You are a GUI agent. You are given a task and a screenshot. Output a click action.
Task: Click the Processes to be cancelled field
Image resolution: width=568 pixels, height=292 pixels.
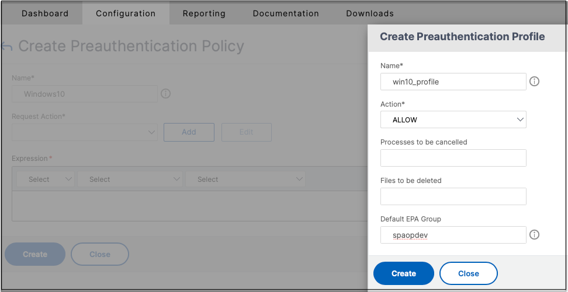453,158
